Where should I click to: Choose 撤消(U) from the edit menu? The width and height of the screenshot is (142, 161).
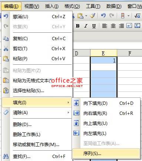click(x=37, y=16)
